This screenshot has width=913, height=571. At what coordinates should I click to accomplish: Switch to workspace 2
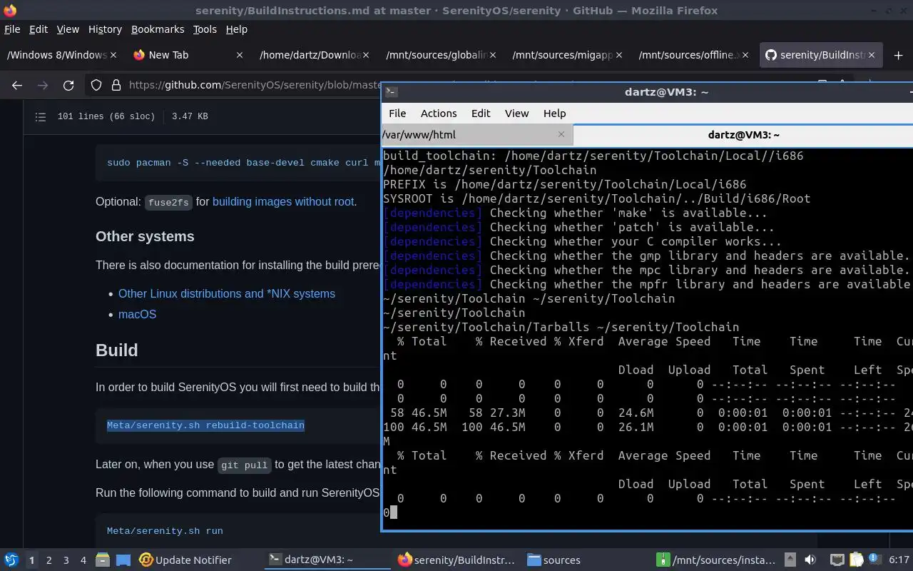[x=49, y=560]
